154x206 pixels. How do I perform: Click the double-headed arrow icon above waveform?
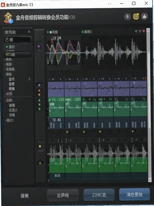[x=138, y=31]
